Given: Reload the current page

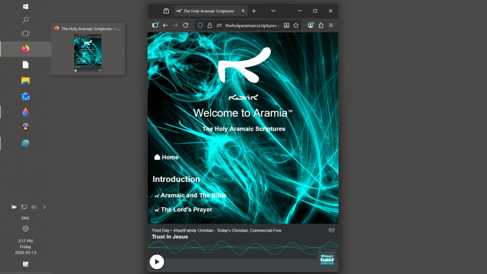Looking at the screenshot, I should tap(185, 25).
